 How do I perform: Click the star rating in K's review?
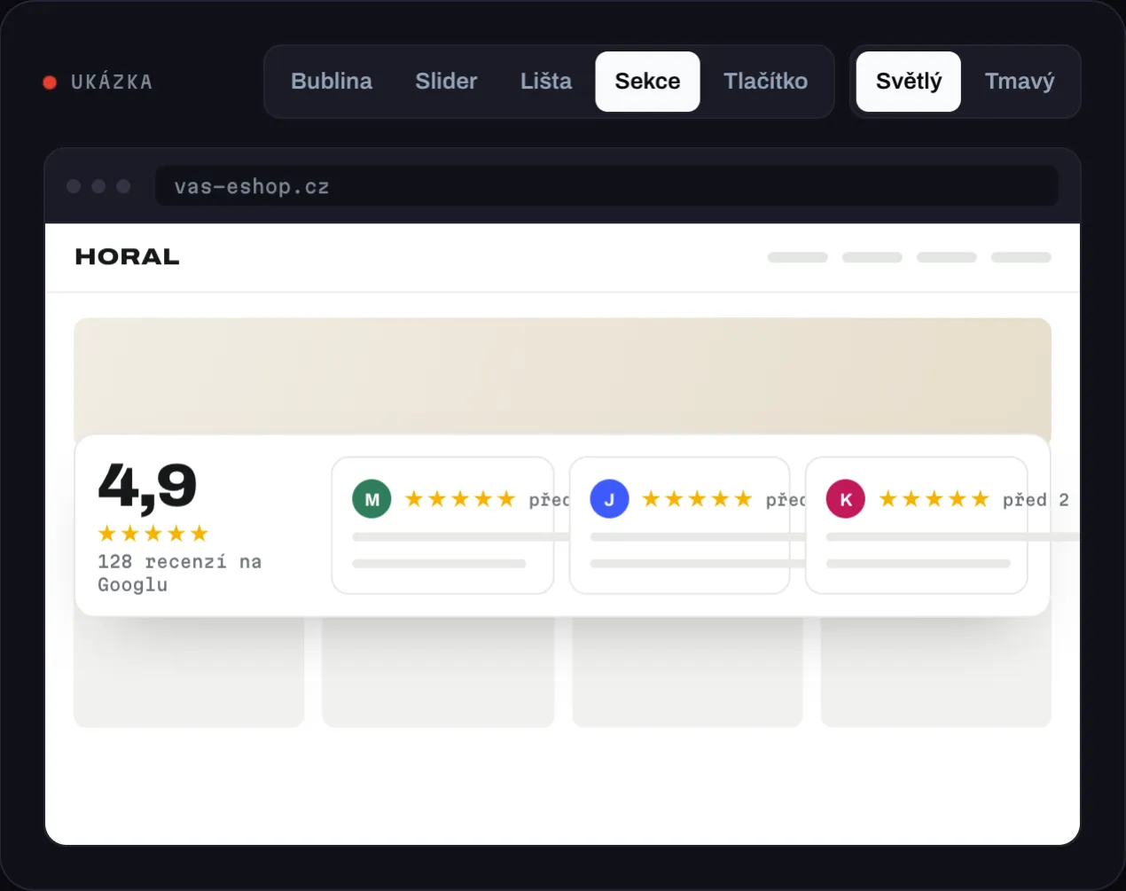click(x=934, y=499)
